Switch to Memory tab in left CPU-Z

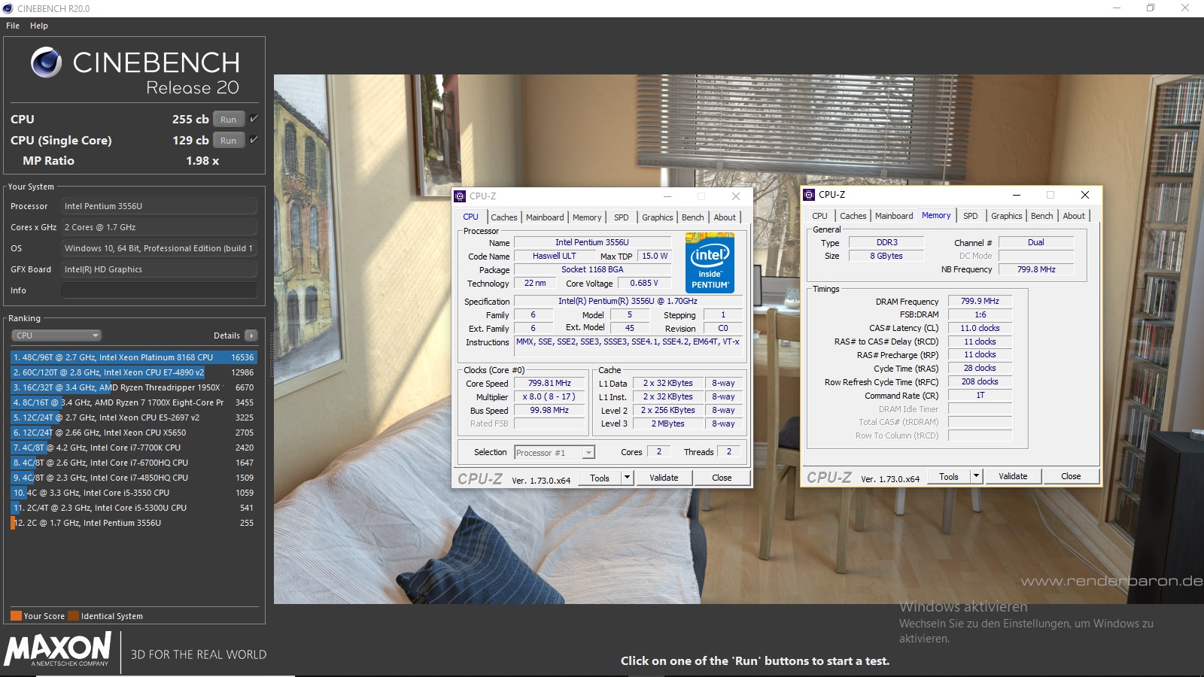click(x=587, y=217)
